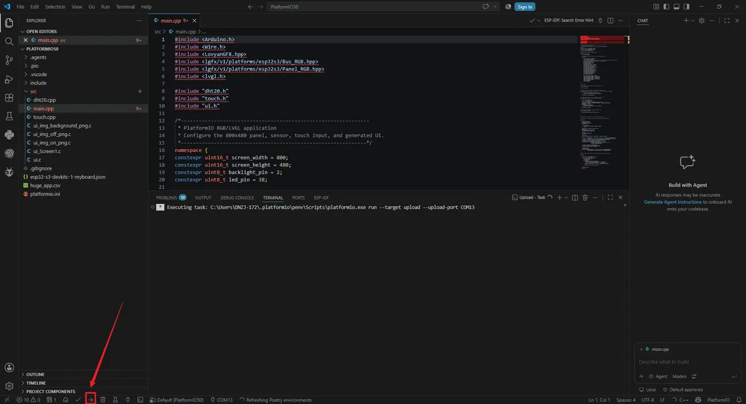Switch to the PORTS tab
The width and height of the screenshot is (746, 404).
tap(298, 198)
